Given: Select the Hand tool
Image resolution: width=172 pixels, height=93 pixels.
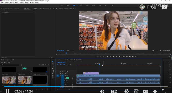Looking at the screenshot, I should (53, 76).
